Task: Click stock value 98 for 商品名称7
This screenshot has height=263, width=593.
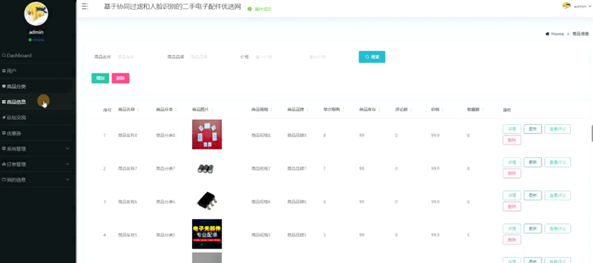Action: [x=361, y=168]
